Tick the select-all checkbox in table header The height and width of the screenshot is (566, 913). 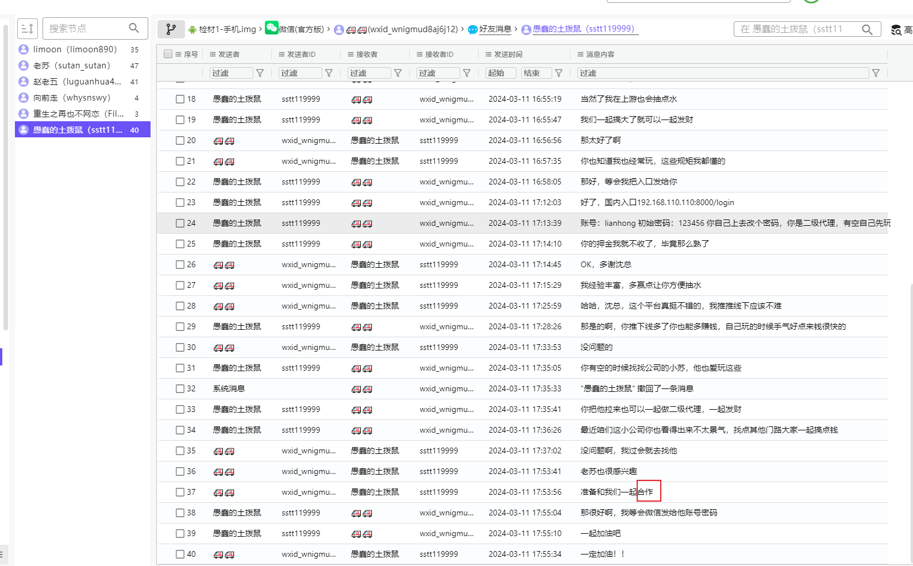pyautogui.click(x=168, y=54)
